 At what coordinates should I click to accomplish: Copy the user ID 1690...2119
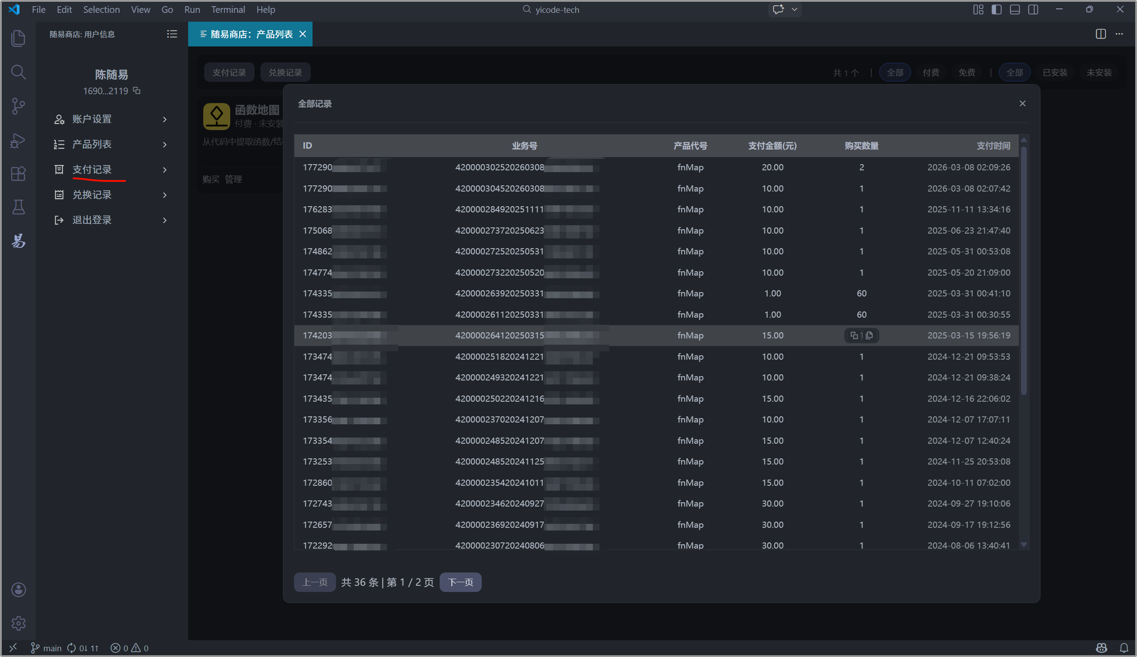(x=137, y=91)
